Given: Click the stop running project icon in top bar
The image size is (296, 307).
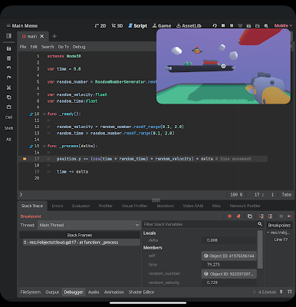Looking at the screenshot, I should pyautogui.click(x=232, y=25).
